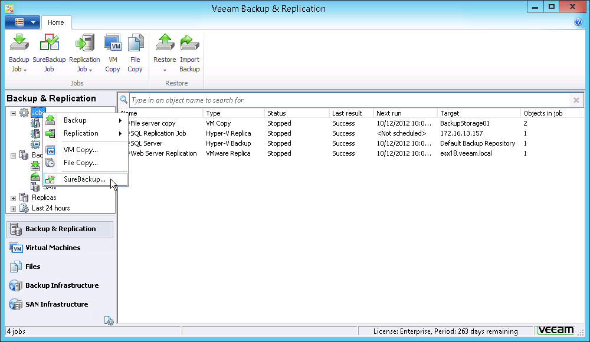The image size is (590, 342).
Task: Choose VM Copy... in the context menu
Action: point(86,150)
